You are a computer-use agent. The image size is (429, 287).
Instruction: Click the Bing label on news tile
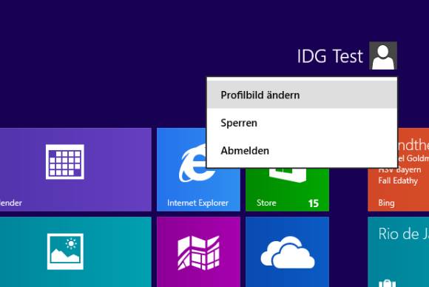click(386, 203)
